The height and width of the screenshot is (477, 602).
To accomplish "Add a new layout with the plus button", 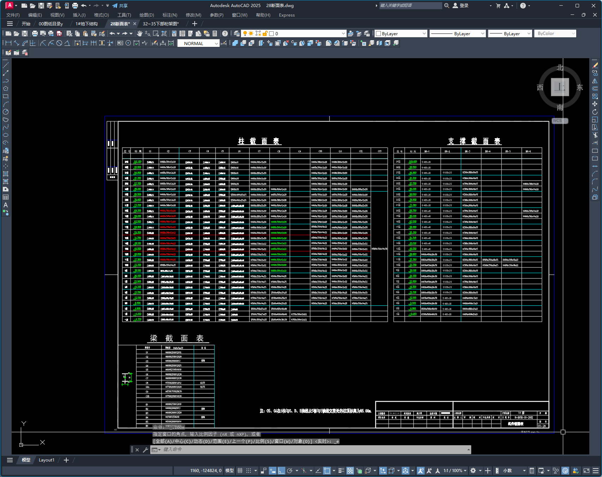I will point(66,460).
